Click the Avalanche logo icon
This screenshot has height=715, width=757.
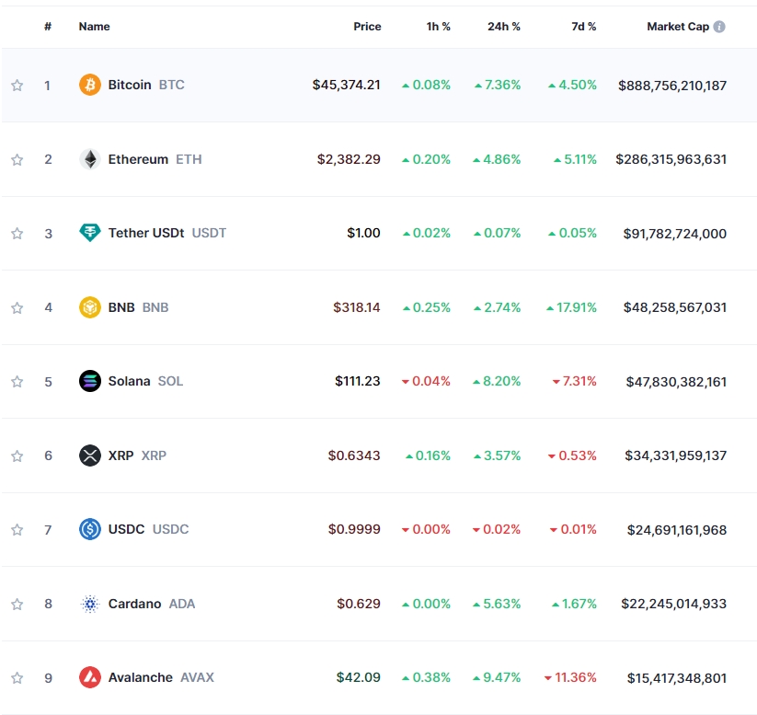pos(91,677)
